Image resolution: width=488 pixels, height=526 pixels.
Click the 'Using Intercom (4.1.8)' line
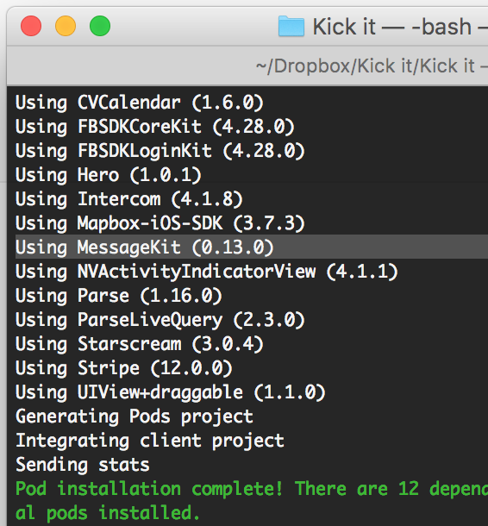pyautogui.click(x=129, y=199)
